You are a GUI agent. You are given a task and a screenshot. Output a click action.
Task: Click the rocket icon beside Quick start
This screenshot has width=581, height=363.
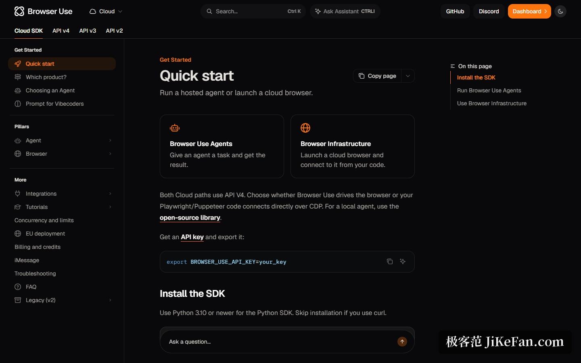pyautogui.click(x=18, y=64)
